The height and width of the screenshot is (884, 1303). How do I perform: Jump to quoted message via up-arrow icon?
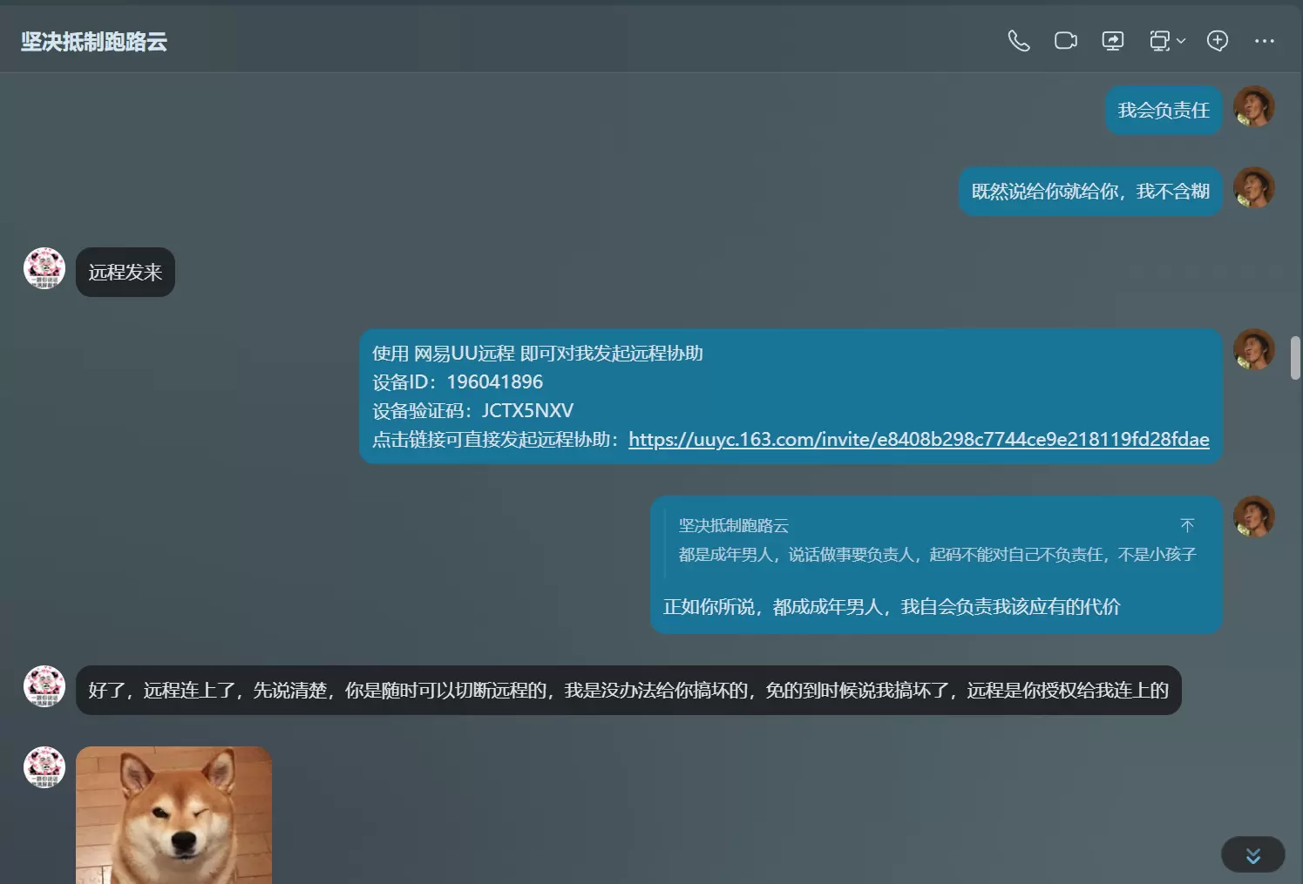(x=1187, y=525)
